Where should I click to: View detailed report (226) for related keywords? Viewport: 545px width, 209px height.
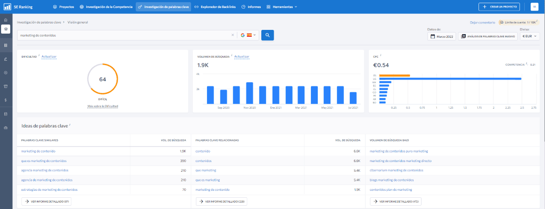221,202
